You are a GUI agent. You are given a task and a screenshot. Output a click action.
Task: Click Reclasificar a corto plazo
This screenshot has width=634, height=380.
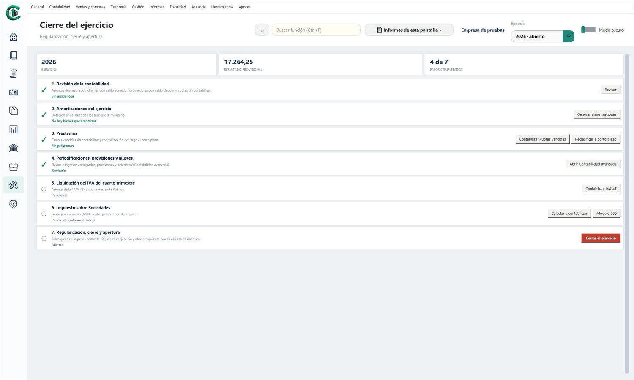[596, 139]
